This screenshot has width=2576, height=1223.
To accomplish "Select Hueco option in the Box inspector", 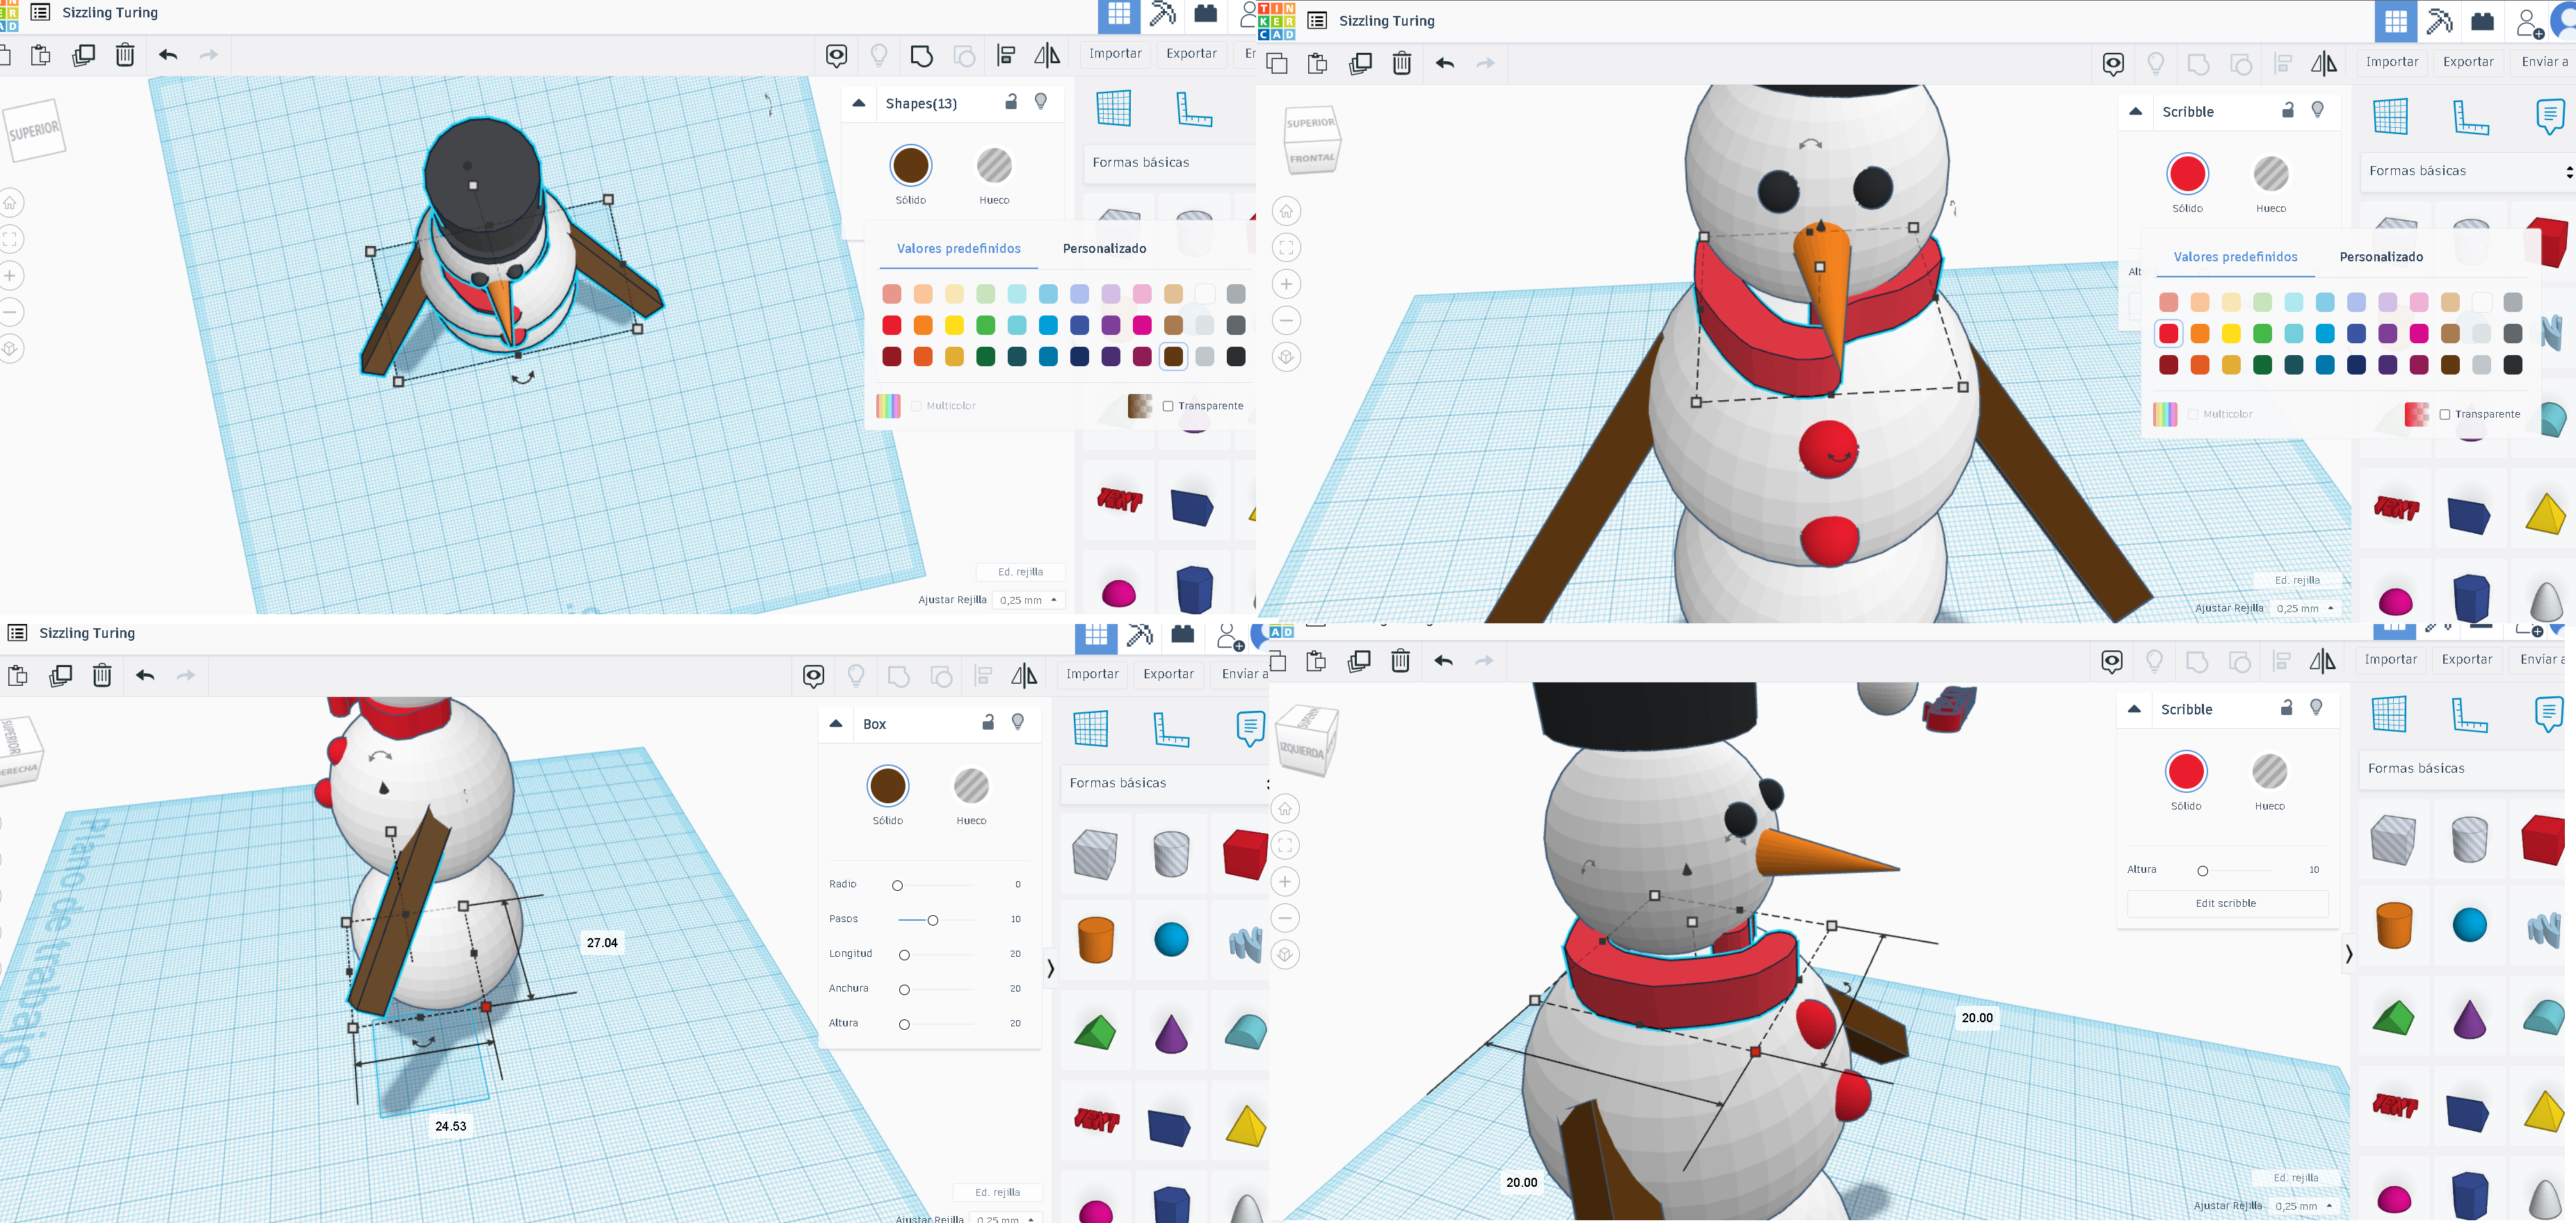I will tap(971, 787).
